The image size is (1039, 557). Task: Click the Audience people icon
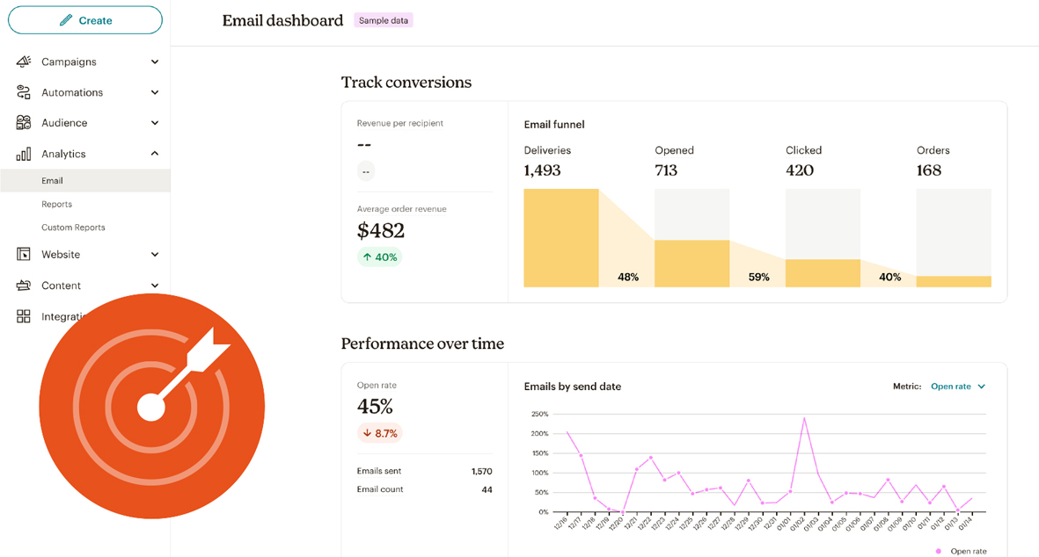click(x=23, y=122)
